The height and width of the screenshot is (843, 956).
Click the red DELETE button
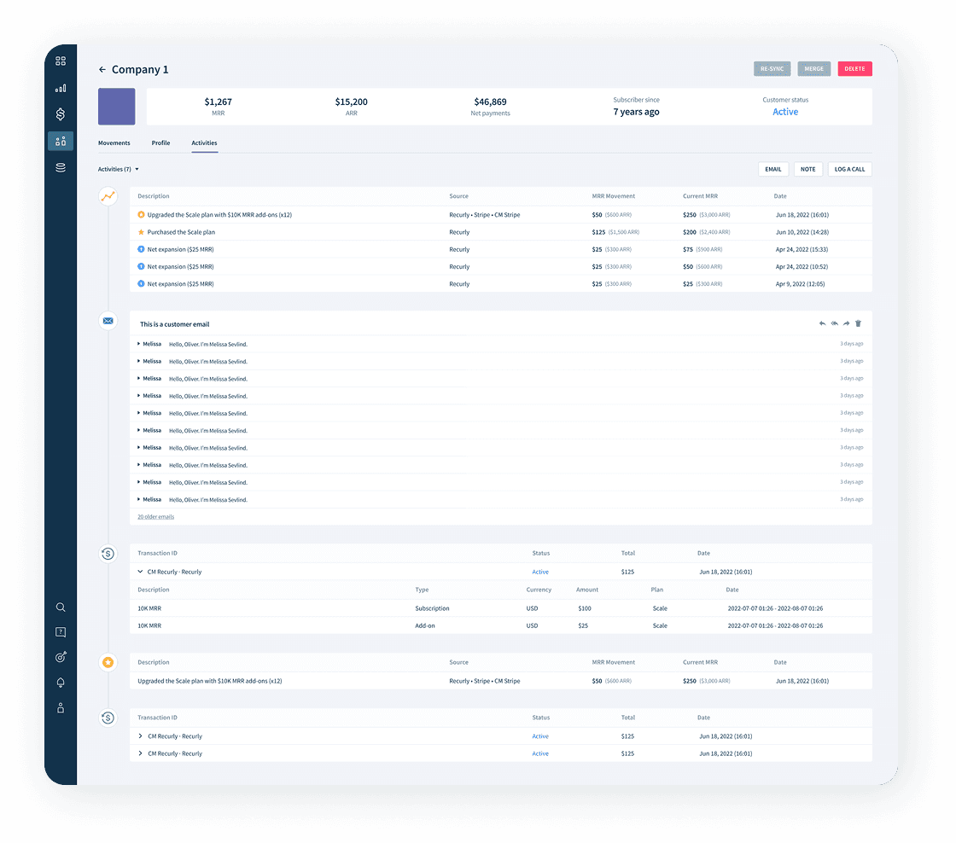[854, 69]
